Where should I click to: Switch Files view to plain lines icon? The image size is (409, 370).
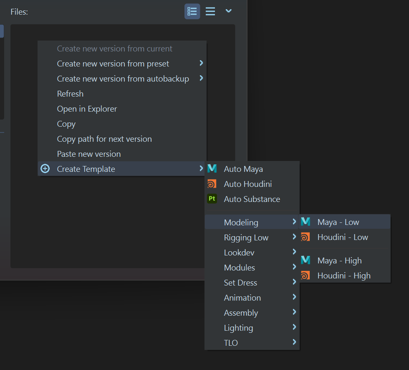pyautogui.click(x=210, y=11)
